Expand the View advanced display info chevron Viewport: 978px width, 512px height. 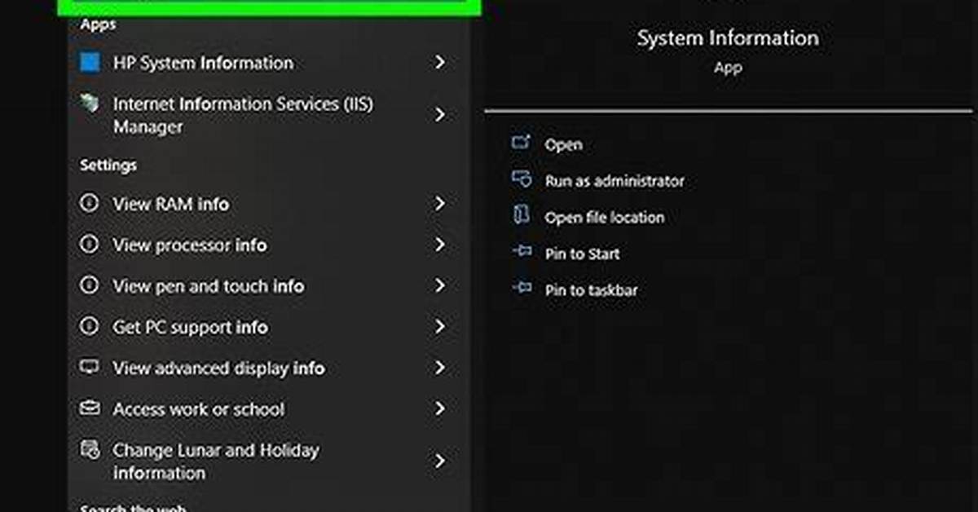coord(440,367)
